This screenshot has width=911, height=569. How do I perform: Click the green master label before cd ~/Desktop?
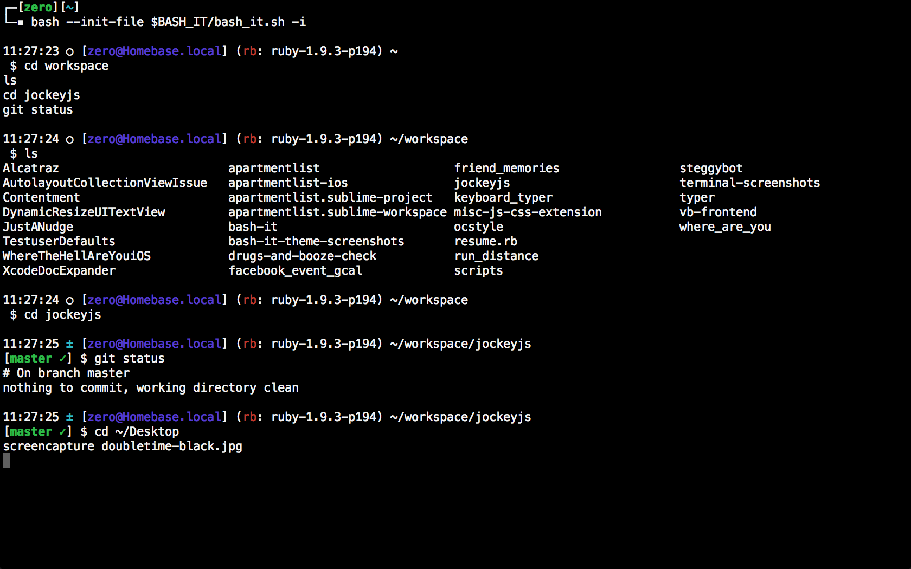[31, 431]
